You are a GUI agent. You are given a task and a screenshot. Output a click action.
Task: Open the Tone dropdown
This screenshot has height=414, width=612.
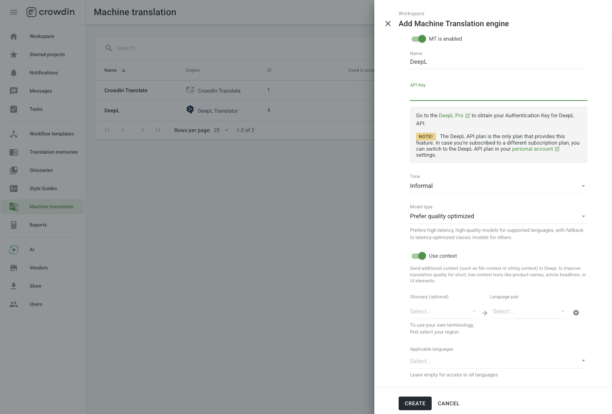click(498, 186)
